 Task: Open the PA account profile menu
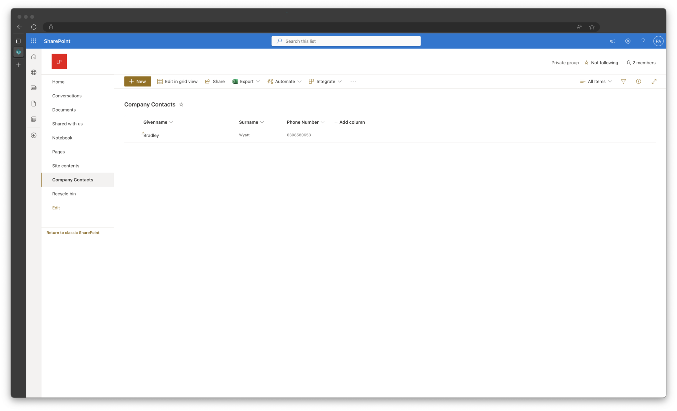(658, 41)
